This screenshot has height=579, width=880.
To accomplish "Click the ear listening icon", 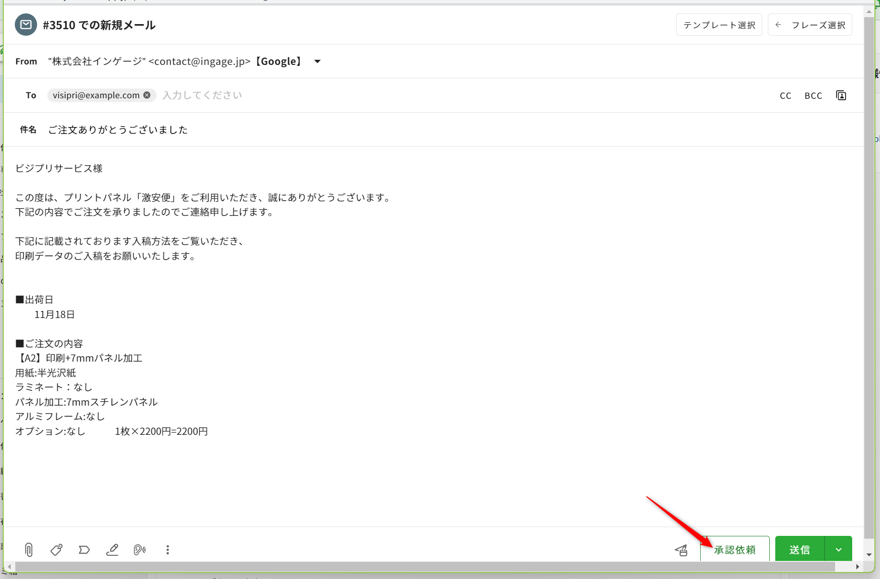I will point(139,550).
